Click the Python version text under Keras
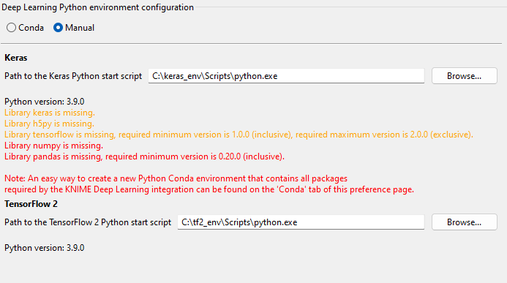Image resolution: width=507 pixels, height=283 pixels. coord(45,102)
